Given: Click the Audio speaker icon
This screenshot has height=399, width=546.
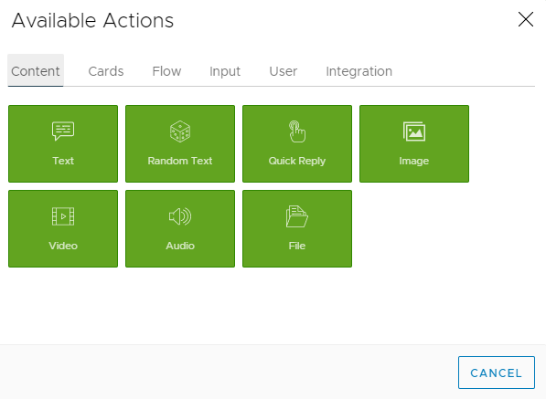Looking at the screenshot, I should click(180, 216).
